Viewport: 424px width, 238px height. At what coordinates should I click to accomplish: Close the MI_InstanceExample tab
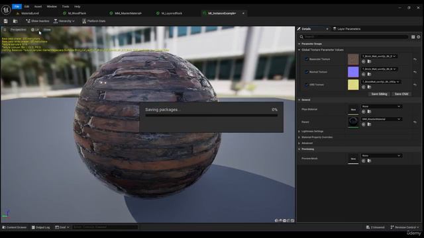pyautogui.click(x=243, y=13)
